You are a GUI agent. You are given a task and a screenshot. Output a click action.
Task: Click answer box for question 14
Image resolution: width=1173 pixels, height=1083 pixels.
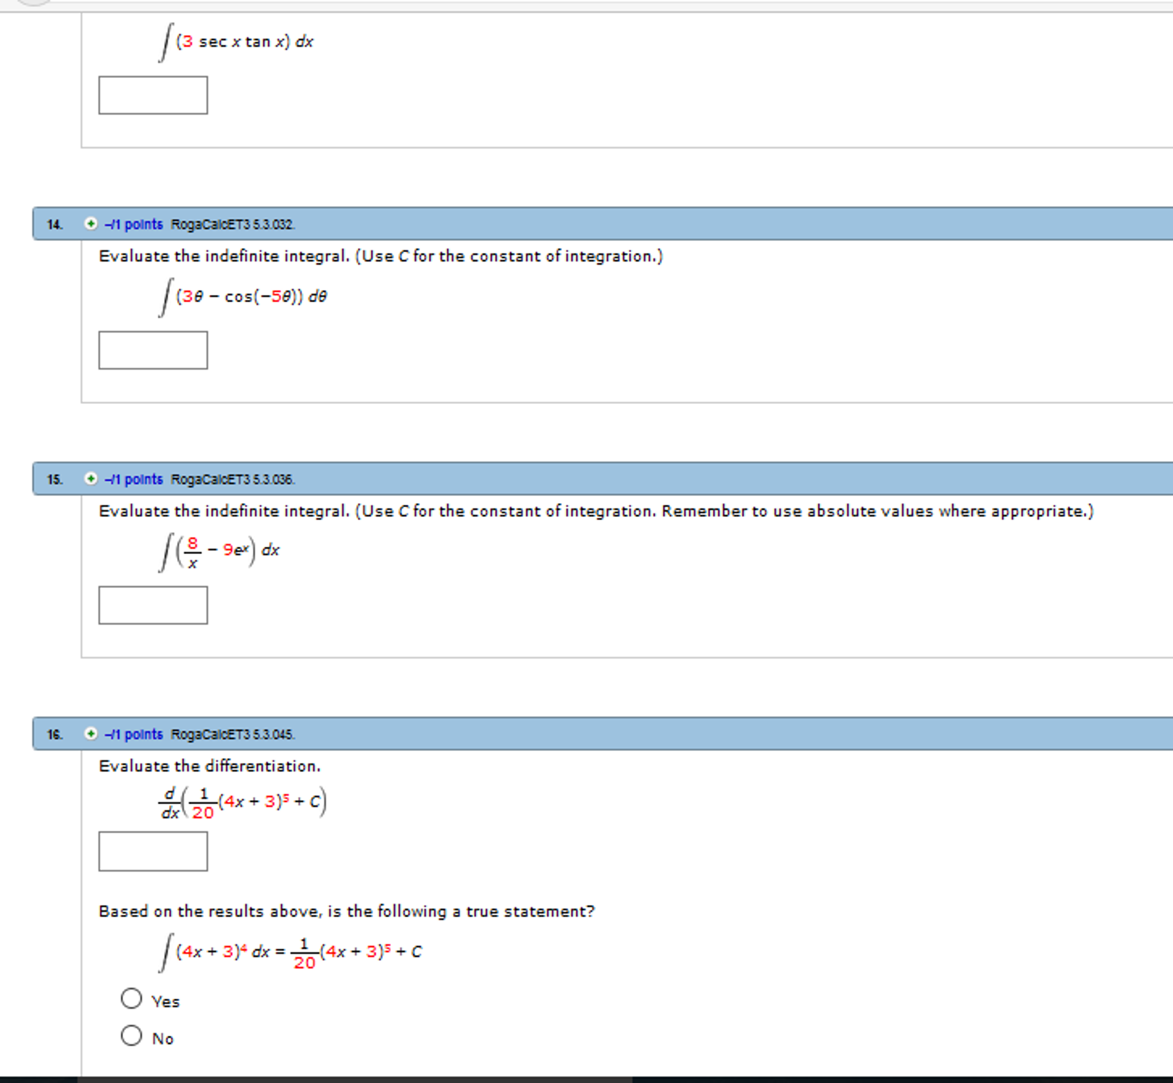click(x=153, y=350)
